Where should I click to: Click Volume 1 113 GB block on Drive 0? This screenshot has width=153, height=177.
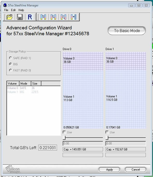coord(83,98)
